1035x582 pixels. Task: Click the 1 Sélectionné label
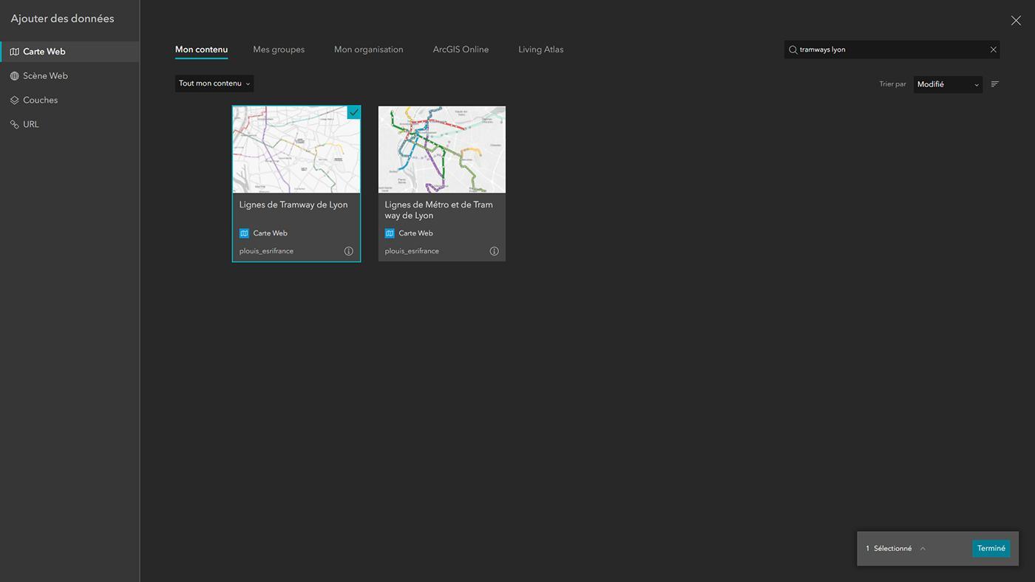[x=889, y=549]
